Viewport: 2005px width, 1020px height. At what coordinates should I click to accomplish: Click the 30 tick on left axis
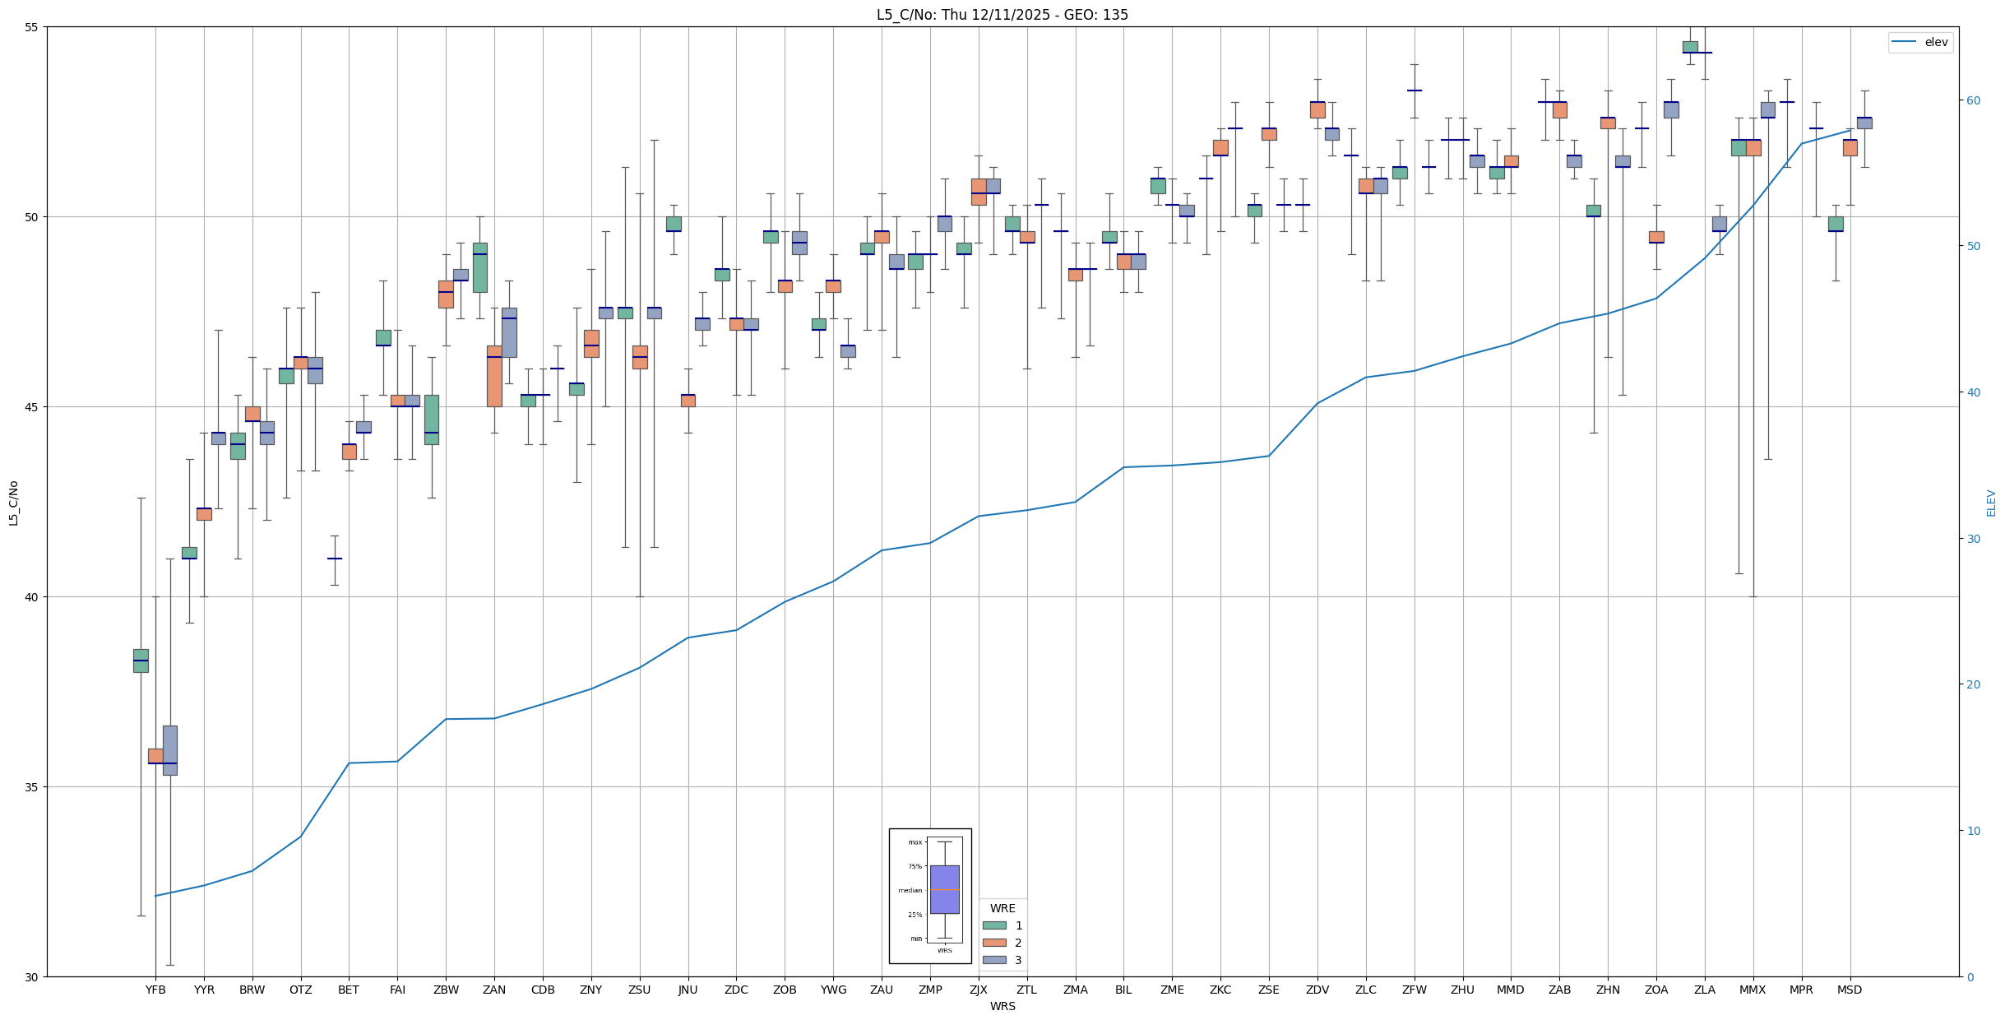pyautogui.click(x=32, y=976)
